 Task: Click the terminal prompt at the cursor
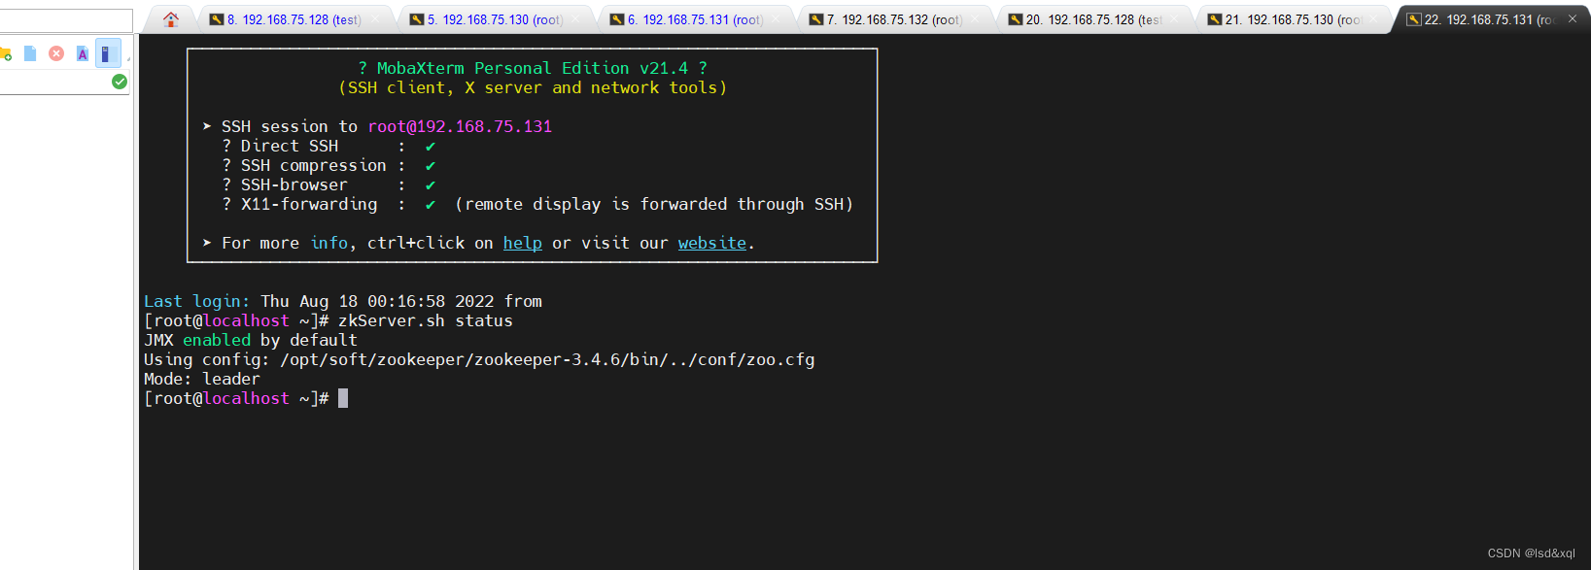coord(343,398)
